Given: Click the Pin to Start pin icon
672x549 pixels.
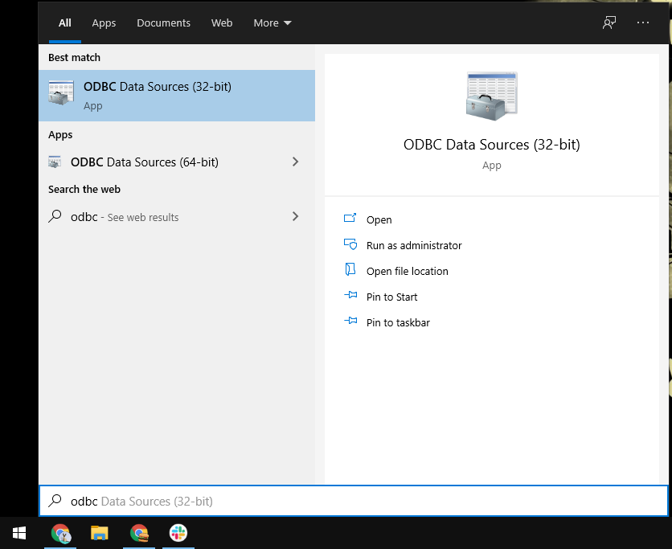Looking at the screenshot, I should pyautogui.click(x=350, y=295).
